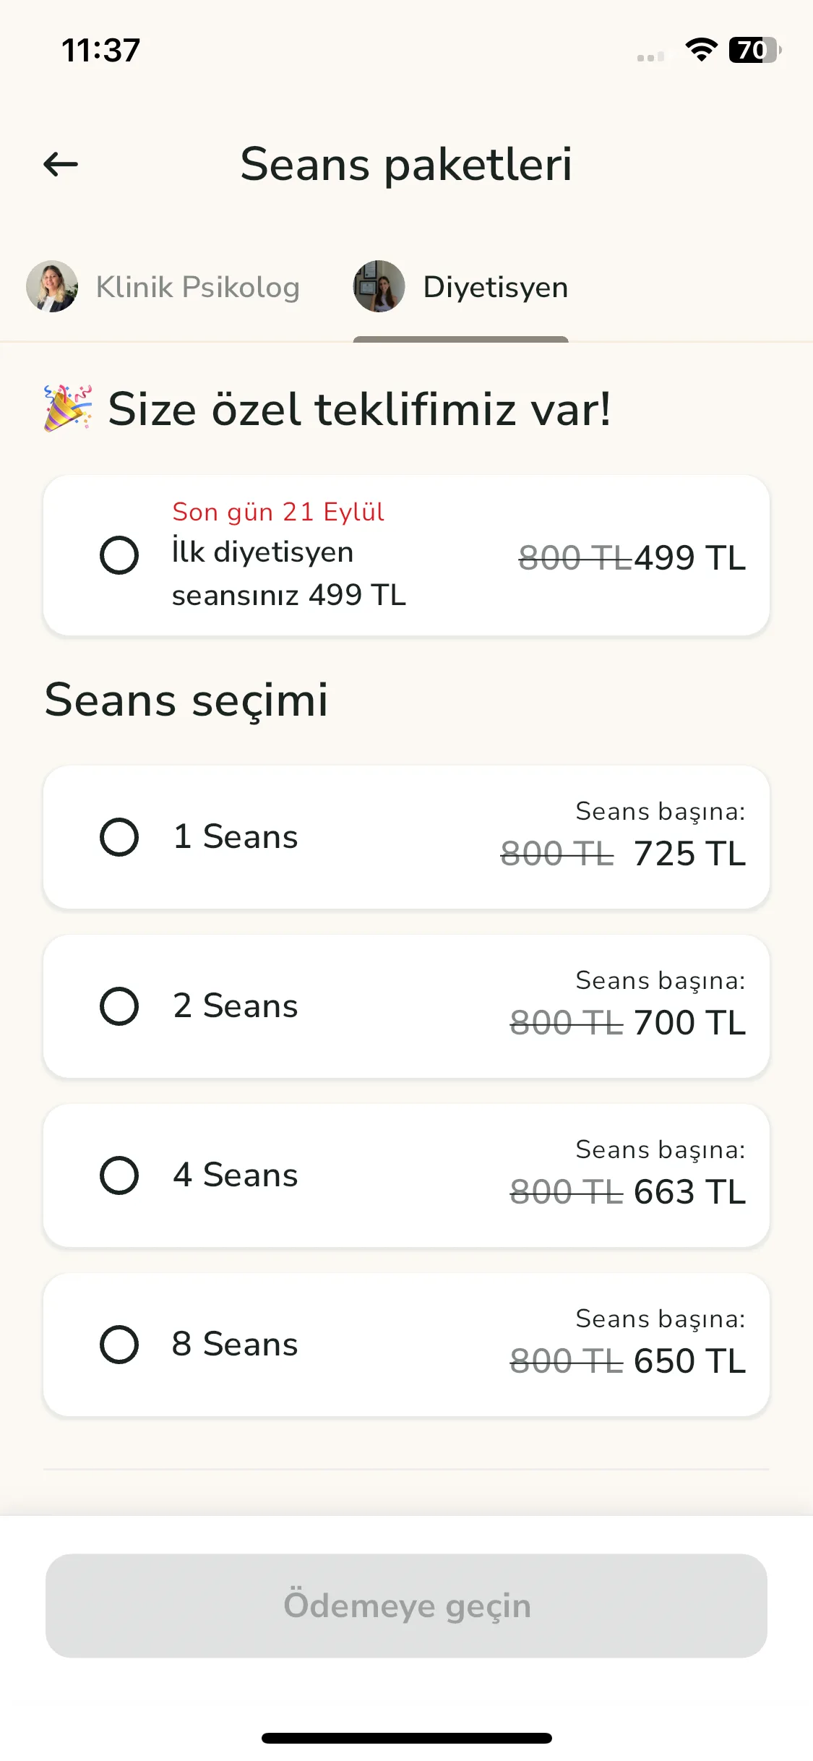Tap the party popper emoji icon
Image resolution: width=813 pixels, height=1761 pixels.
point(68,408)
